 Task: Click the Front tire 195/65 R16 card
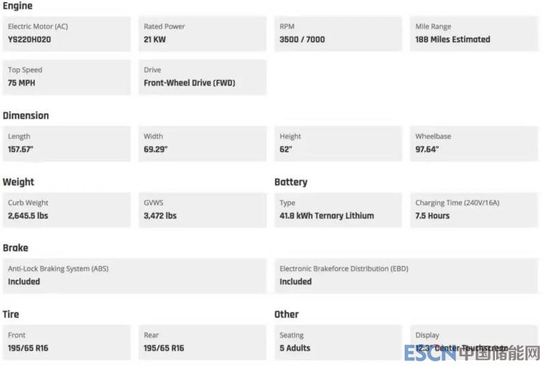pos(66,342)
